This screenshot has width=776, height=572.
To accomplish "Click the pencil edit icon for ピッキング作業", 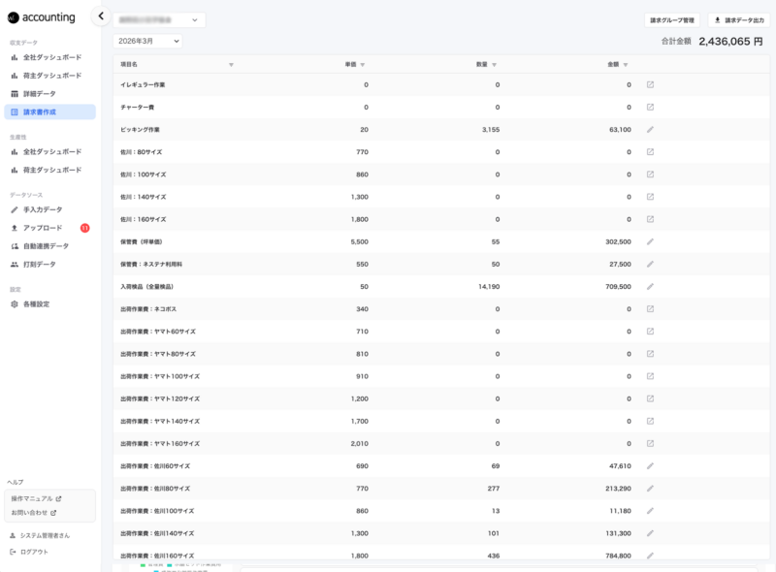I will (650, 130).
